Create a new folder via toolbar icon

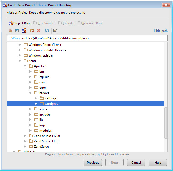coord(32,31)
